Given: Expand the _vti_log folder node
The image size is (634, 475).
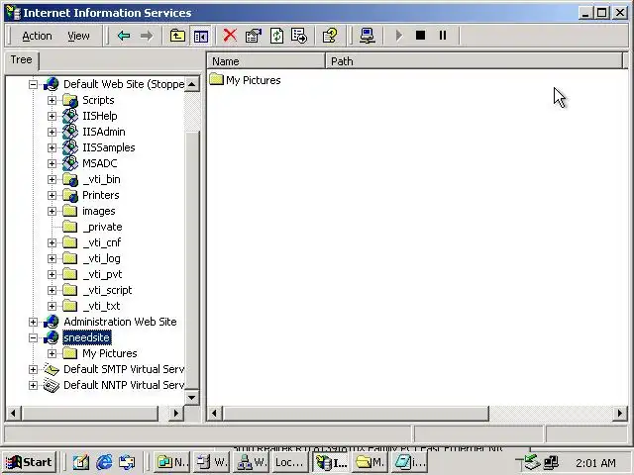Looking at the screenshot, I should click(52, 258).
